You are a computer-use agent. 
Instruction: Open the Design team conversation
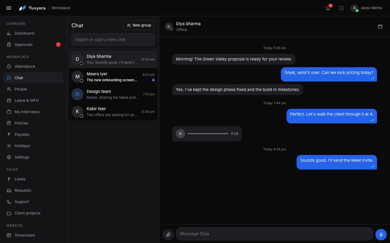(x=113, y=94)
